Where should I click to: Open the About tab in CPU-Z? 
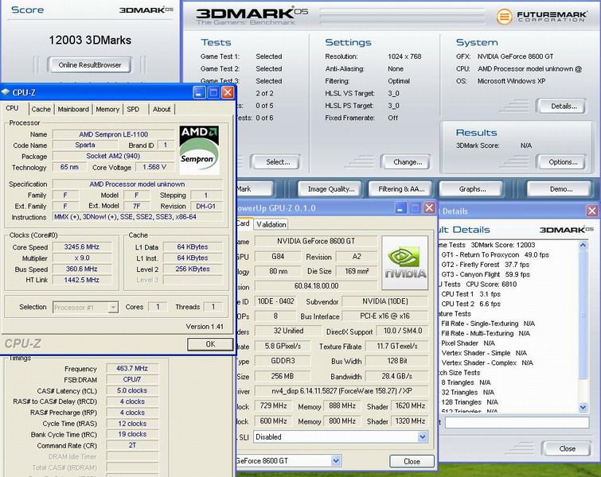point(162,109)
